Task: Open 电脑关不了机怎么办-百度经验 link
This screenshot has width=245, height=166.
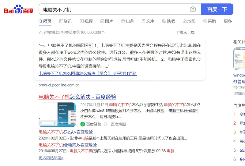Action: [66, 132]
